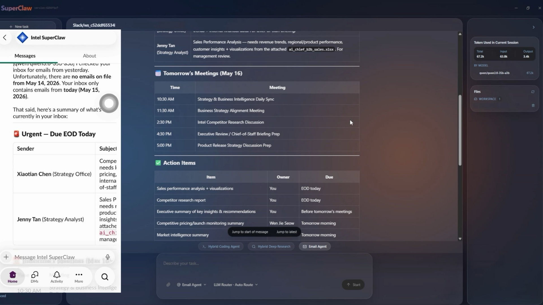
Task: Open the More menu in Slack nav
Action: (79, 277)
